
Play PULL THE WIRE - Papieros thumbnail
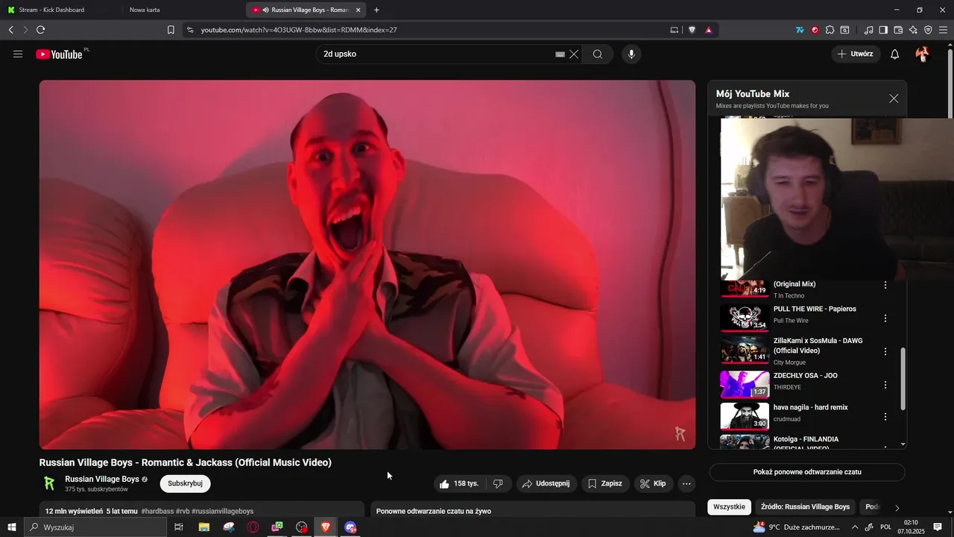[x=745, y=318]
